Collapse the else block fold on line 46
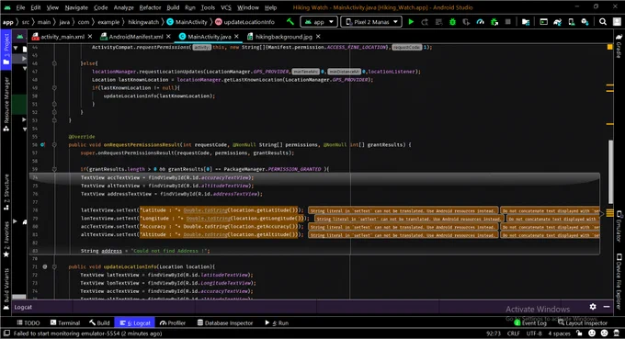 click(x=54, y=63)
